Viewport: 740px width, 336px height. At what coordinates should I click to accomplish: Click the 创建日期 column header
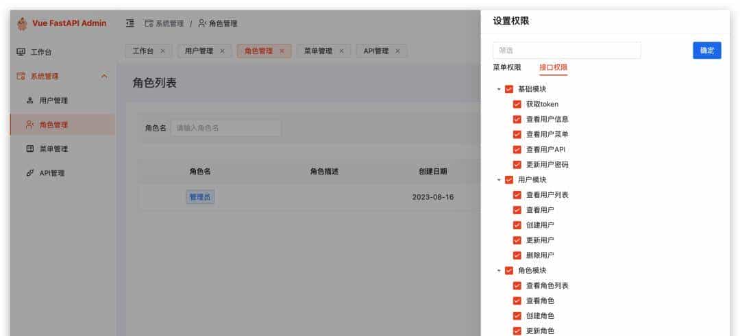433,172
